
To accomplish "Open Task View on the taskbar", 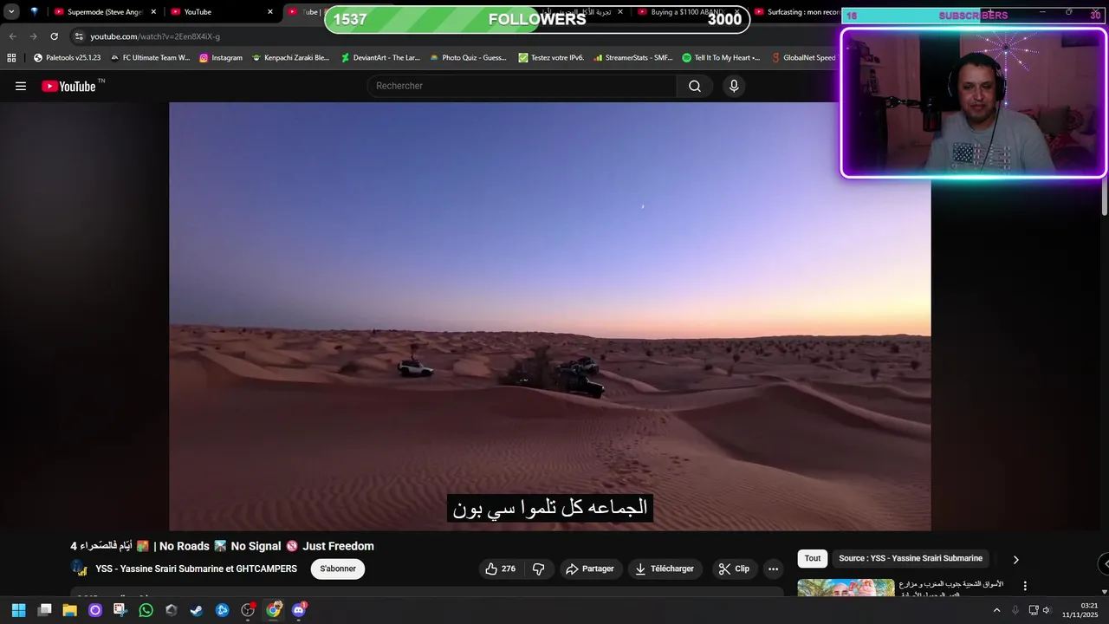I will click(44, 610).
